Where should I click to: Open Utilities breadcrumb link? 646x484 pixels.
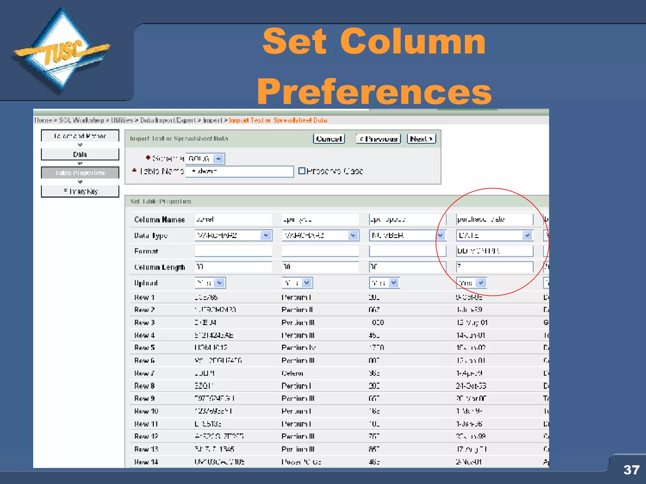(122, 120)
